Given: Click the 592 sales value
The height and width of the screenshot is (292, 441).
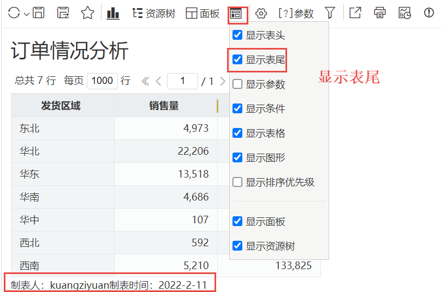Looking at the screenshot, I should tap(200, 242).
